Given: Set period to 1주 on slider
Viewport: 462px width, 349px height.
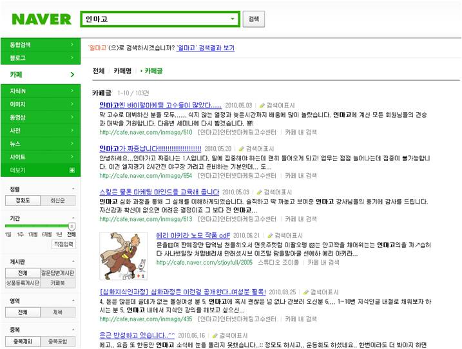Looking at the screenshot, I should (x=21, y=234).
